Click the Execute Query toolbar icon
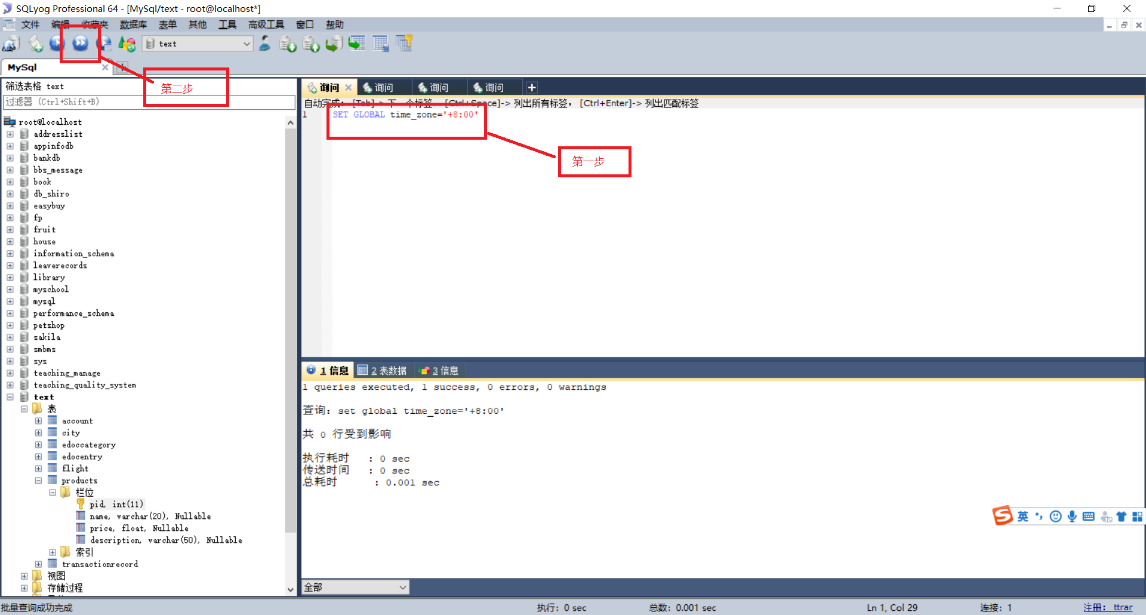Viewport: 1146px width, 615px height. [x=57, y=44]
